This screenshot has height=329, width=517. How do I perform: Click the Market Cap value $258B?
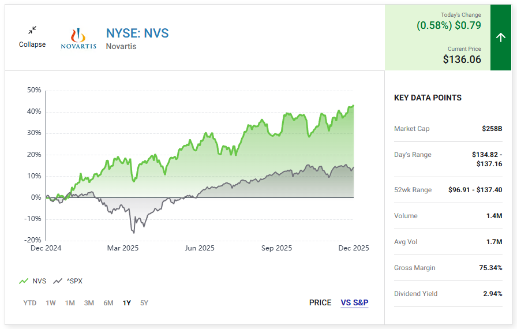(x=492, y=129)
